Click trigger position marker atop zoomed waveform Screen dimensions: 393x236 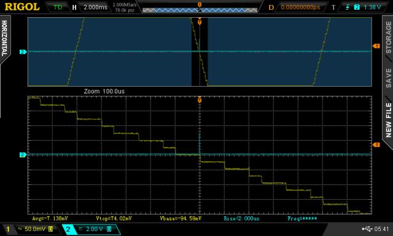pyautogui.click(x=200, y=100)
